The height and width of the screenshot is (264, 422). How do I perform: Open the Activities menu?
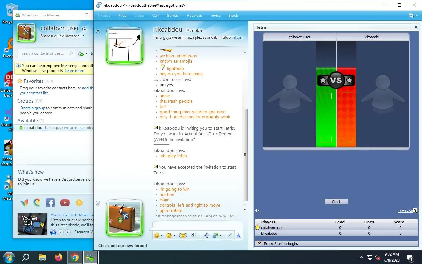(195, 16)
